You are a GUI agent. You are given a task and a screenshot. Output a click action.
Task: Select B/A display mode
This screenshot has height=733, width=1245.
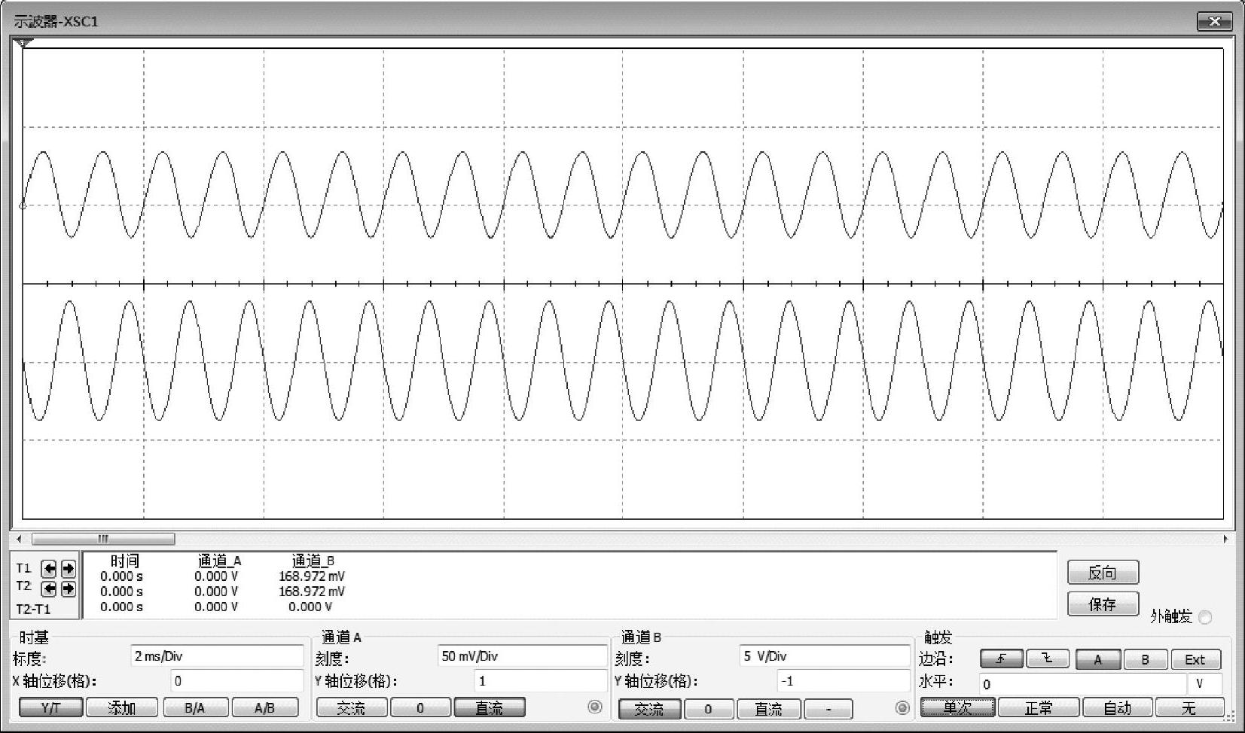(195, 708)
